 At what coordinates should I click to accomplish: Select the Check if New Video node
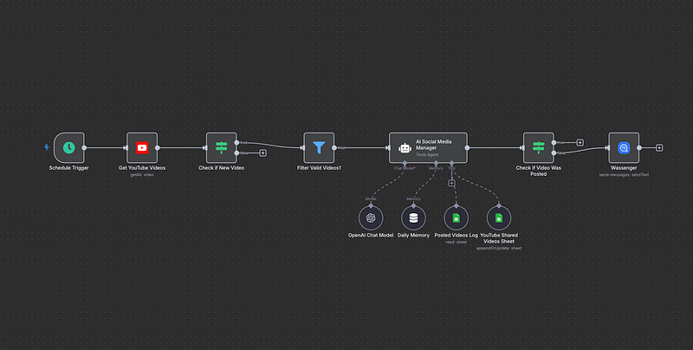[221, 147]
